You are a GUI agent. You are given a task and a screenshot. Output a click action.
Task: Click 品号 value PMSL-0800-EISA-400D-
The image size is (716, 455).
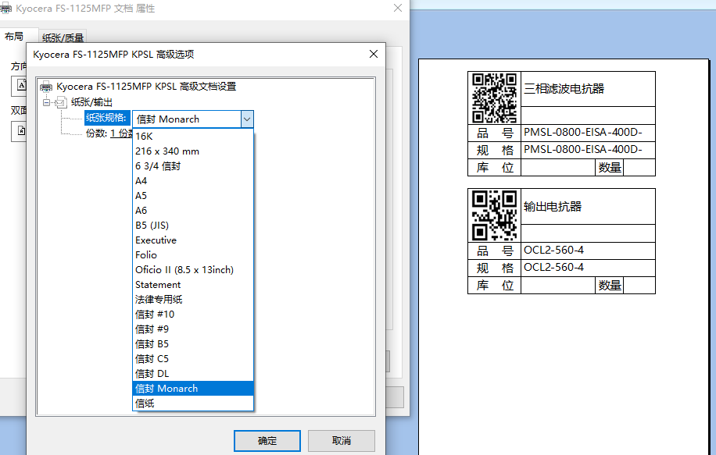(582, 132)
